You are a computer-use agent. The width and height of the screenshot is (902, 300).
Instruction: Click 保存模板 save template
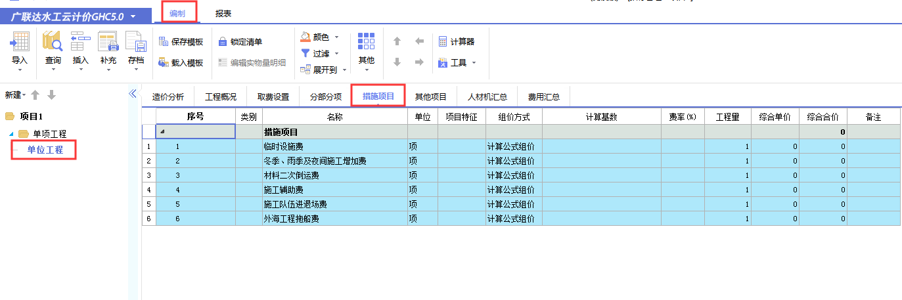(181, 42)
